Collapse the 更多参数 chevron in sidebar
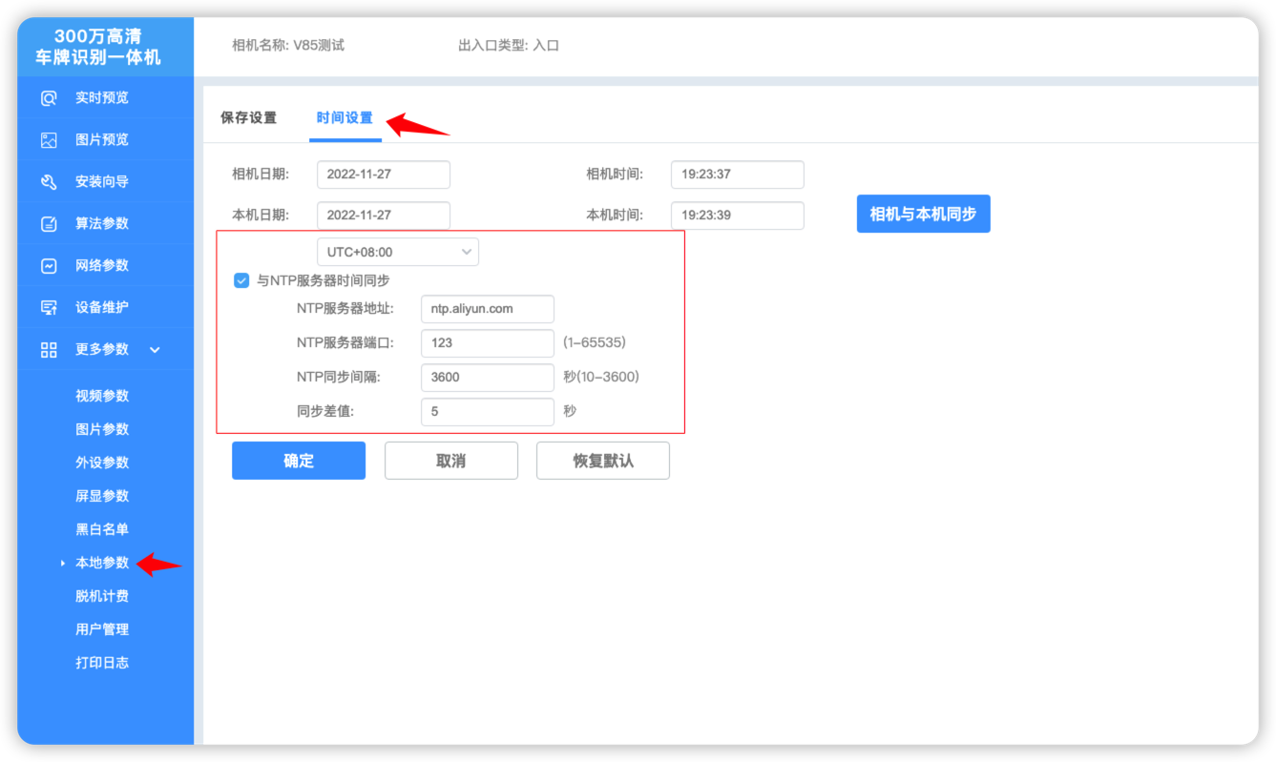The width and height of the screenshot is (1276, 762). (156, 350)
